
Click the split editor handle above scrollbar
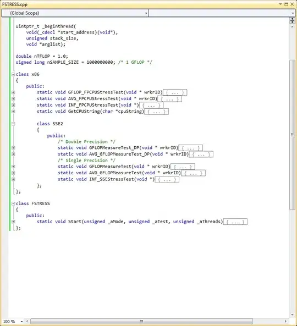[292, 20]
